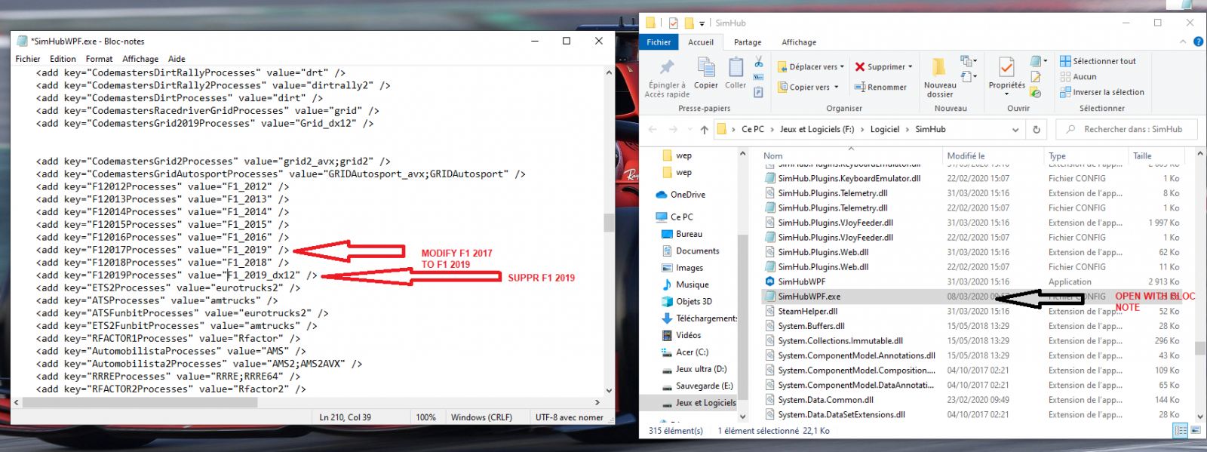
Task: Open Déplacer vers dropdown
Action: click(x=812, y=67)
